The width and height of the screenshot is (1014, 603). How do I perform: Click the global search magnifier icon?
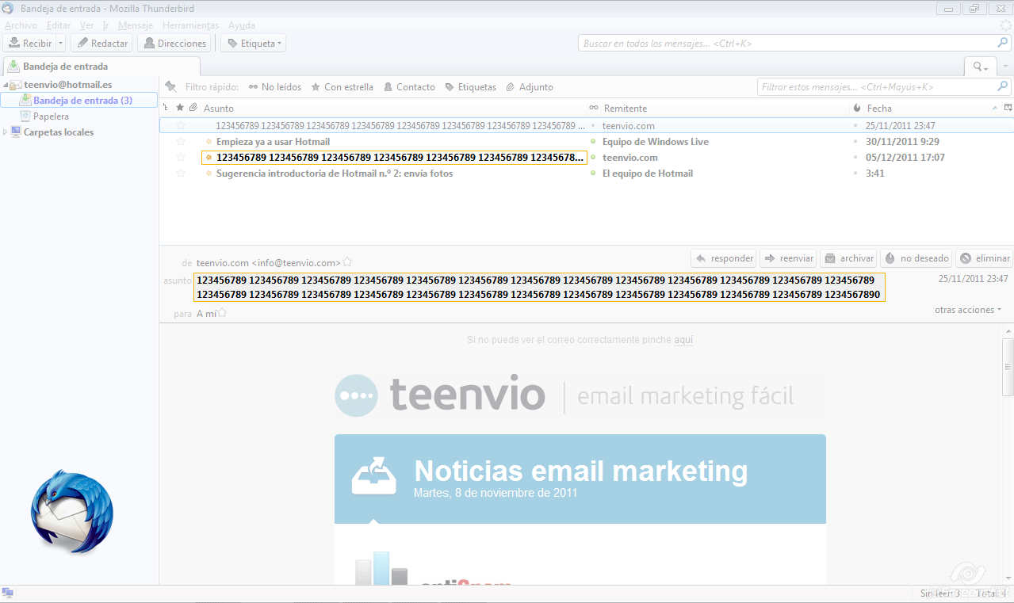(1002, 44)
